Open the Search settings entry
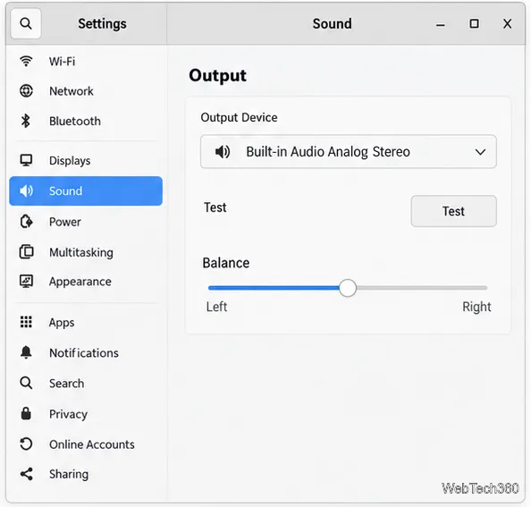 (x=86, y=384)
